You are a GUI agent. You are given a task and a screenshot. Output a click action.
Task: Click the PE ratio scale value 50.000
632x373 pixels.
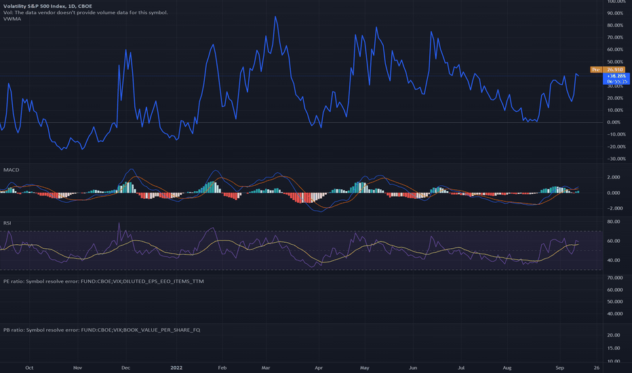(x=614, y=302)
